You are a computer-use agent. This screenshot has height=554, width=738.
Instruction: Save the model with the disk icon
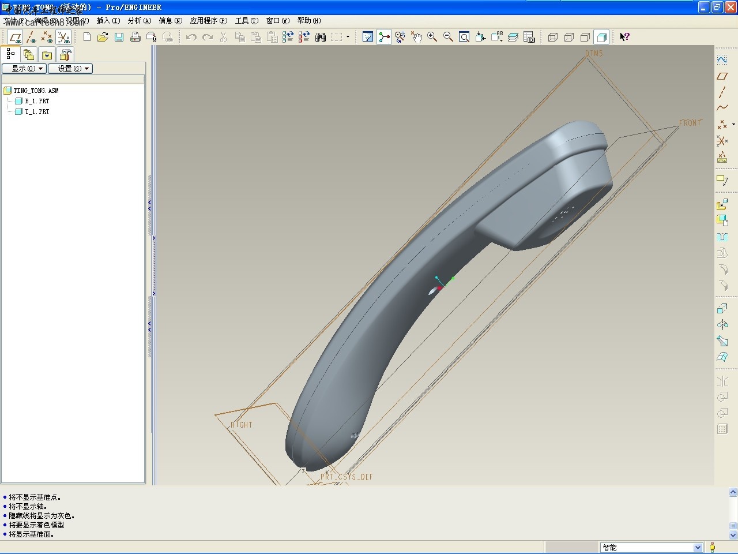point(119,38)
